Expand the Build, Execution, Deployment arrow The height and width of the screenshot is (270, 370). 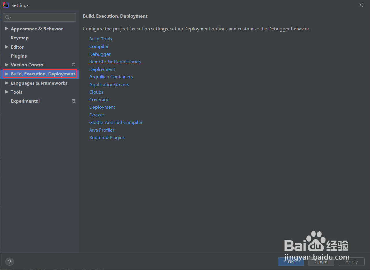(7, 74)
